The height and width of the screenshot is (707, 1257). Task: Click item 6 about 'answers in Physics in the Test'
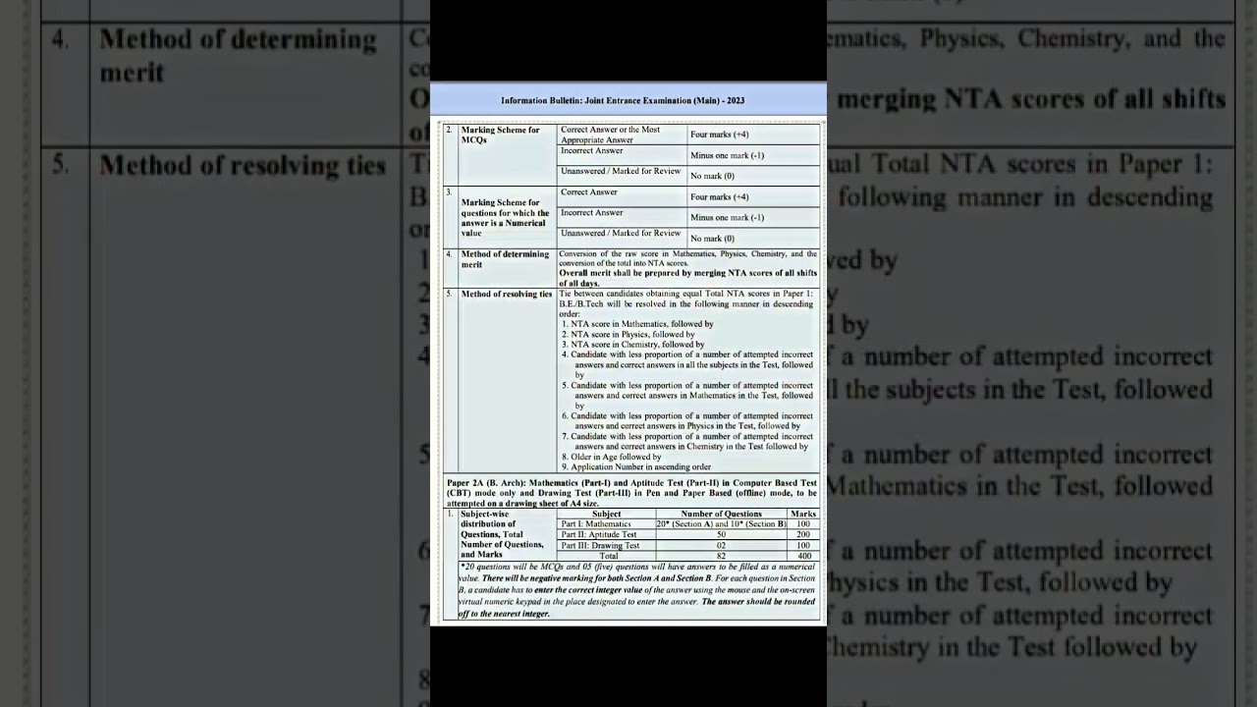[x=687, y=421]
